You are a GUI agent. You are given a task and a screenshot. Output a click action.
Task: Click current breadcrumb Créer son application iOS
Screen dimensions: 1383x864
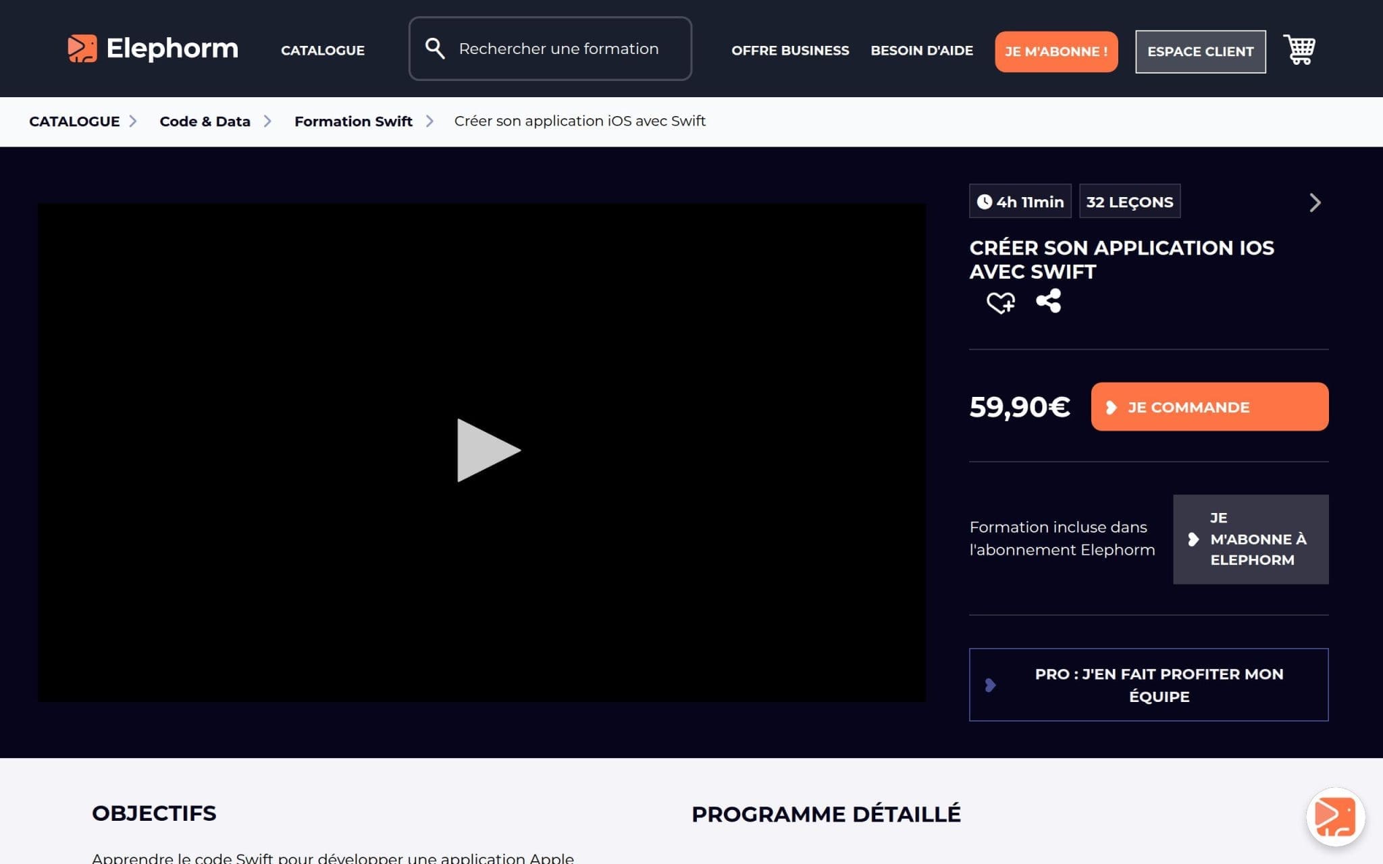tap(579, 122)
